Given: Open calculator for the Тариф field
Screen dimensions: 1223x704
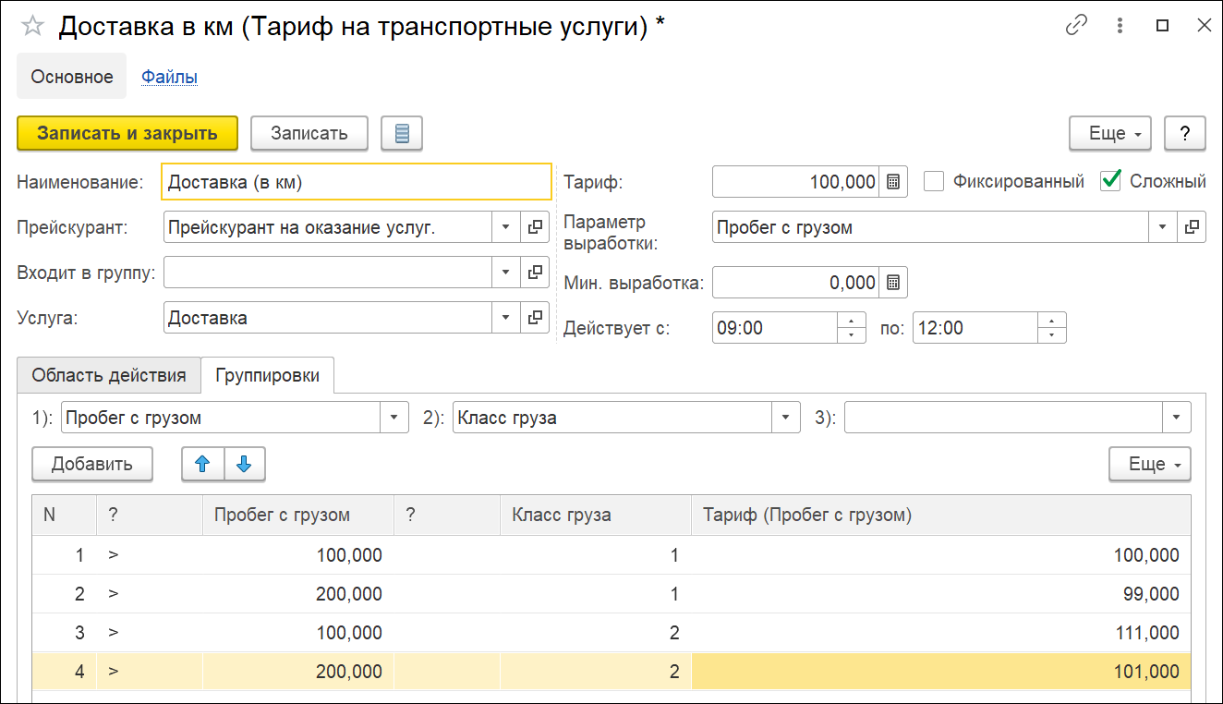Looking at the screenshot, I should (x=893, y=182).
